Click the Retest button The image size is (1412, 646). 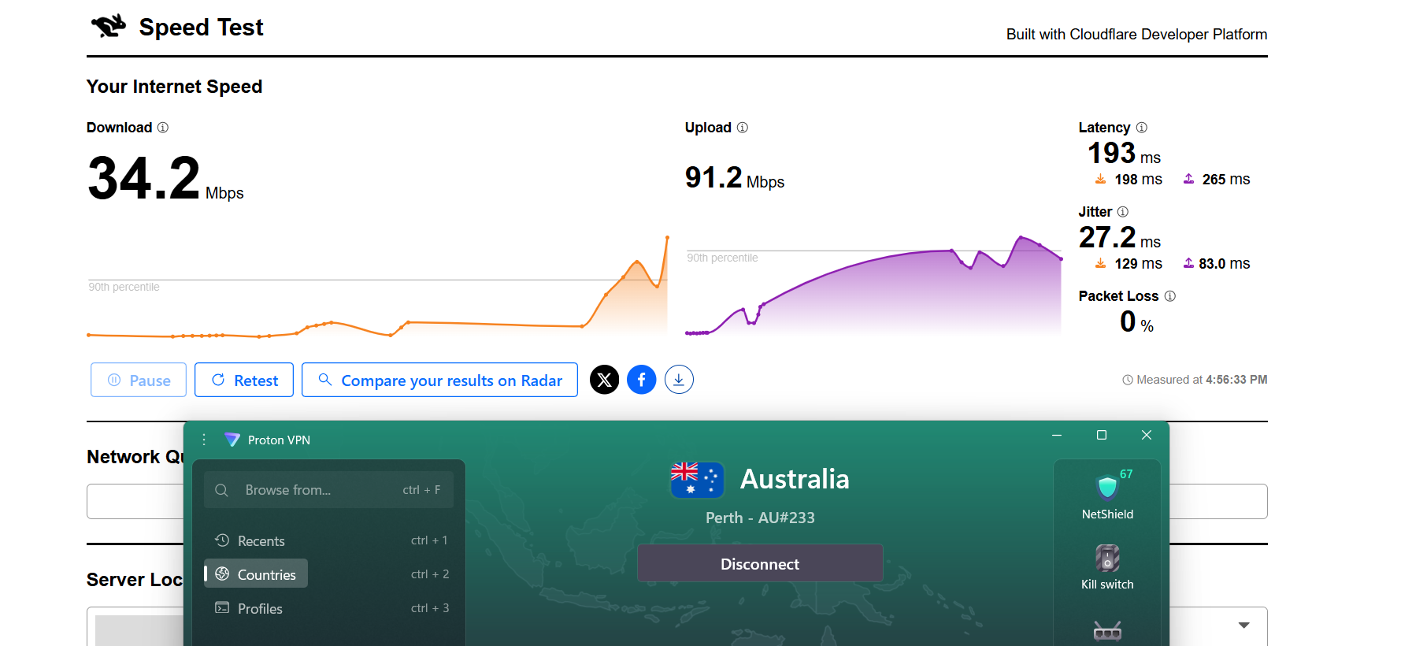tap(244, 380)
